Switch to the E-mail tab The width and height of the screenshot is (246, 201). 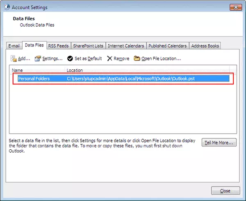(x=14, y=46)
